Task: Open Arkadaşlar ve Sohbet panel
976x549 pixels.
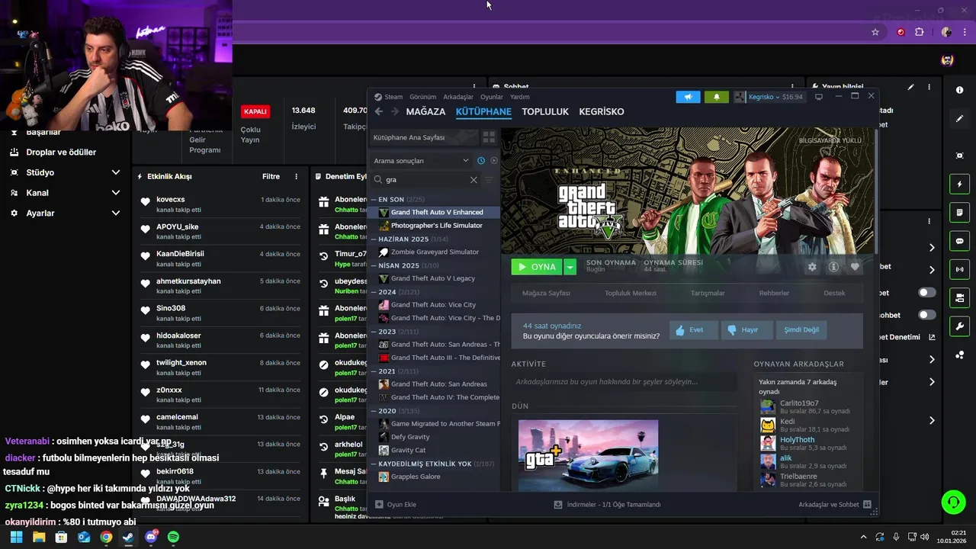Action: [835, 505]
